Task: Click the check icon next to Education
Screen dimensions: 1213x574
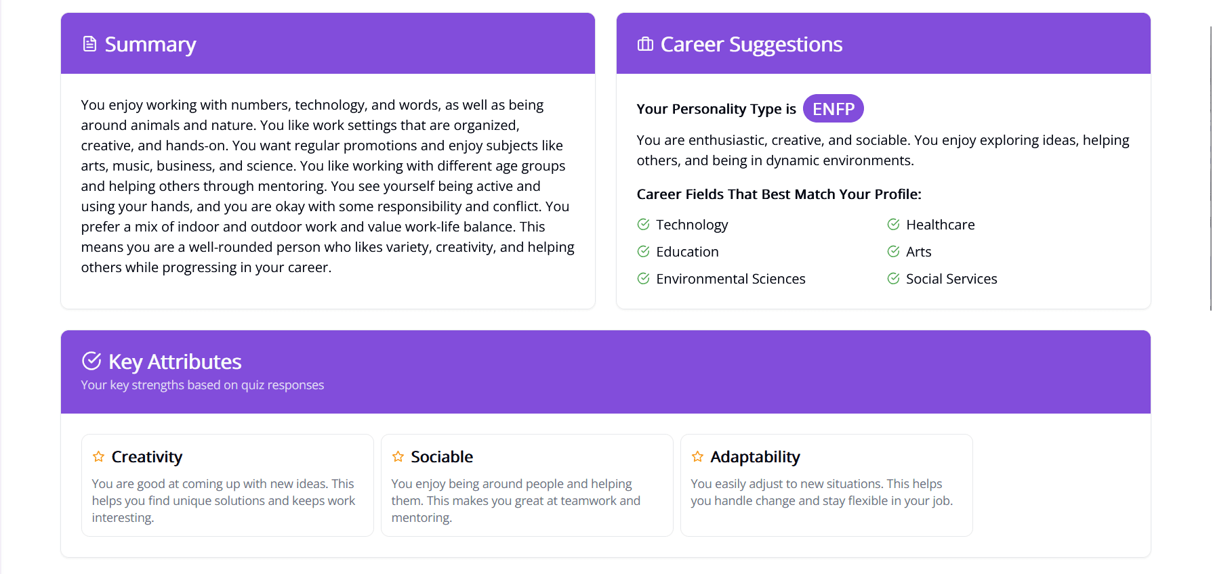Action: pyautogui.click(x=644, y=252)
